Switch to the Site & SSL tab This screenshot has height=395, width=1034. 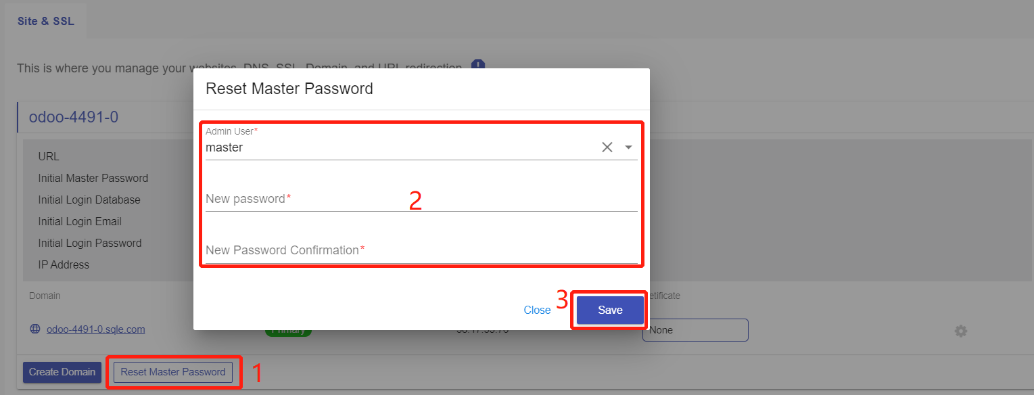(x=46, y=21)
